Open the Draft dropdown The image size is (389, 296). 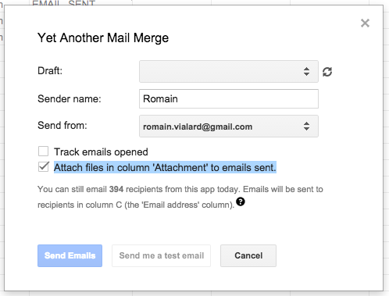[229, 72]
